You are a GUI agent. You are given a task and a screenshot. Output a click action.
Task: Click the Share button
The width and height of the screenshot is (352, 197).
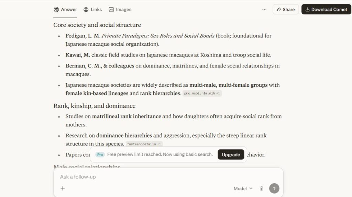pyautogui.click(x=286, y=9)
